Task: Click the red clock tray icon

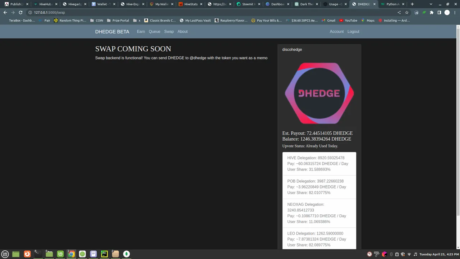Action: 370,254
